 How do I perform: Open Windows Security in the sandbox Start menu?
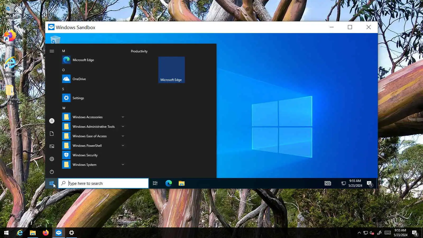tap(93, 155)
